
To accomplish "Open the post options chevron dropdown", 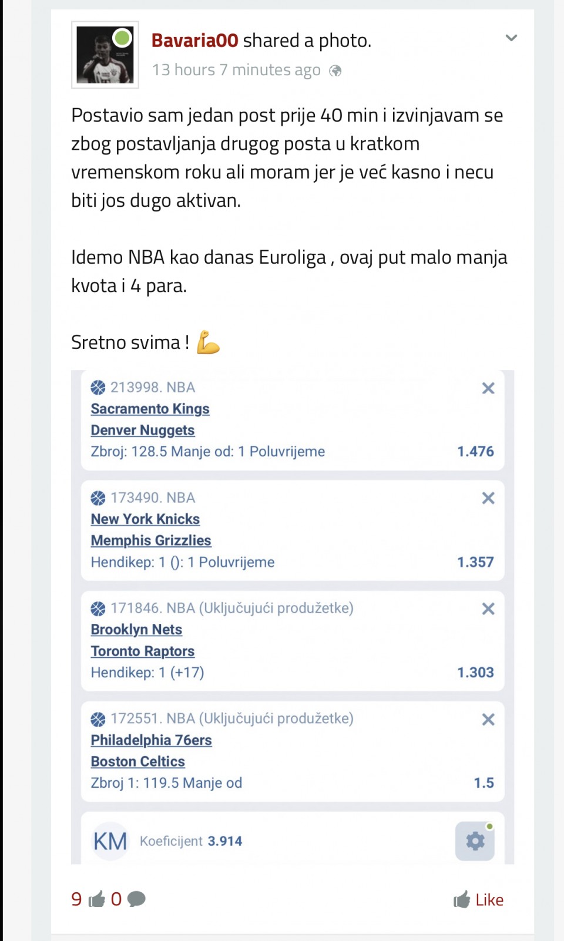I will click(511, 38).
